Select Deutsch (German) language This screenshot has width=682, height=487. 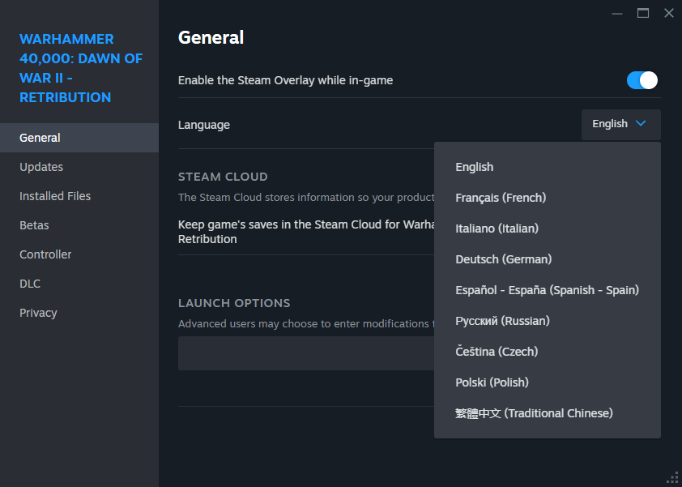point(503,259)
